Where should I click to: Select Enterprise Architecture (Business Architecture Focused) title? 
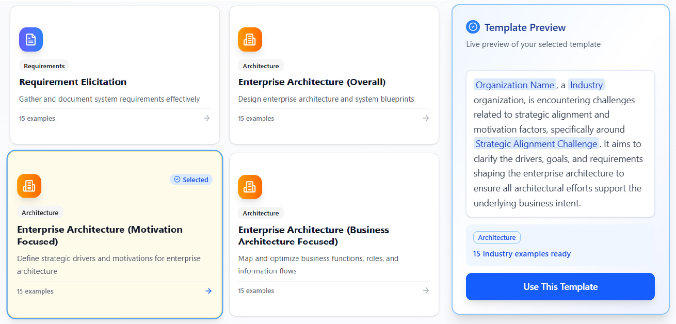tap(313, 235)
